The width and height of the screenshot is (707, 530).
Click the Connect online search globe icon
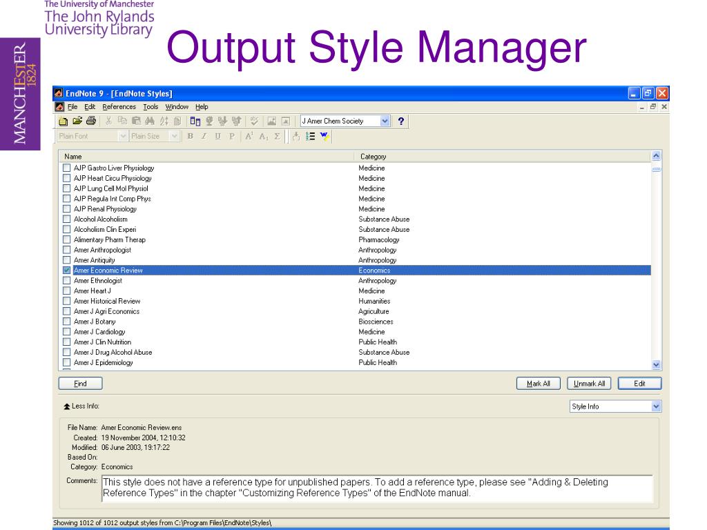[209, 121]
